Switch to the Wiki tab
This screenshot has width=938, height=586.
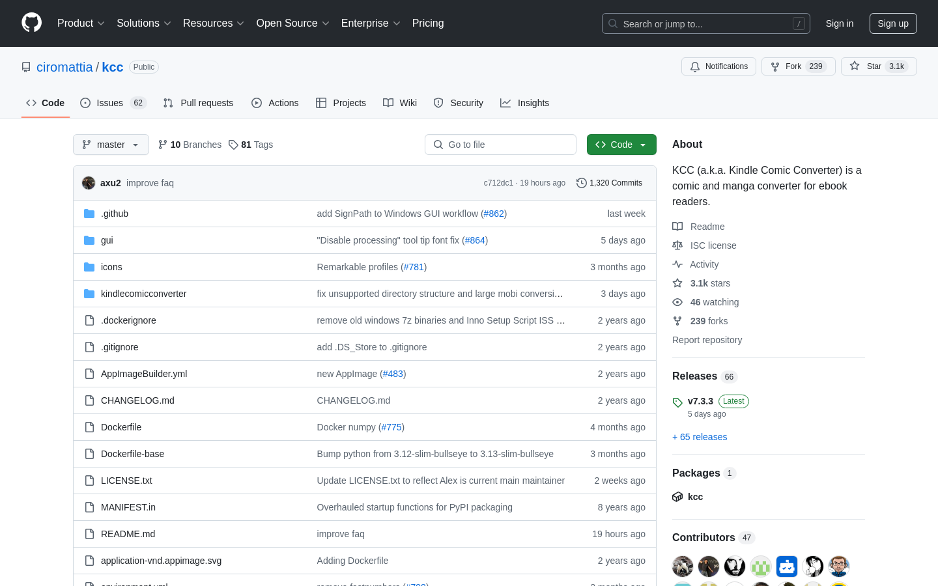click(x=400, y=103)
